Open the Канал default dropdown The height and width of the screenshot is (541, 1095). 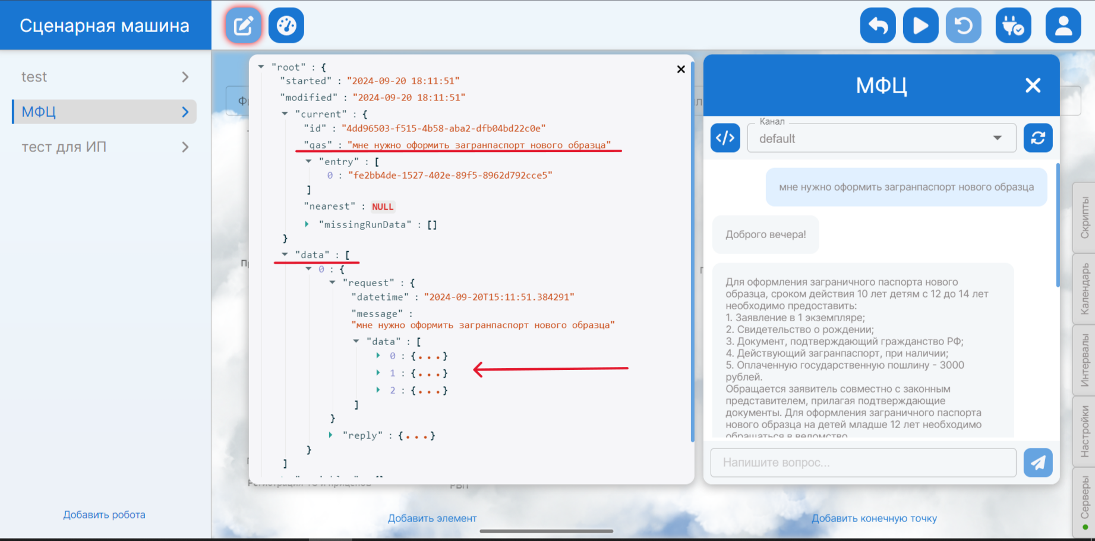881,138
